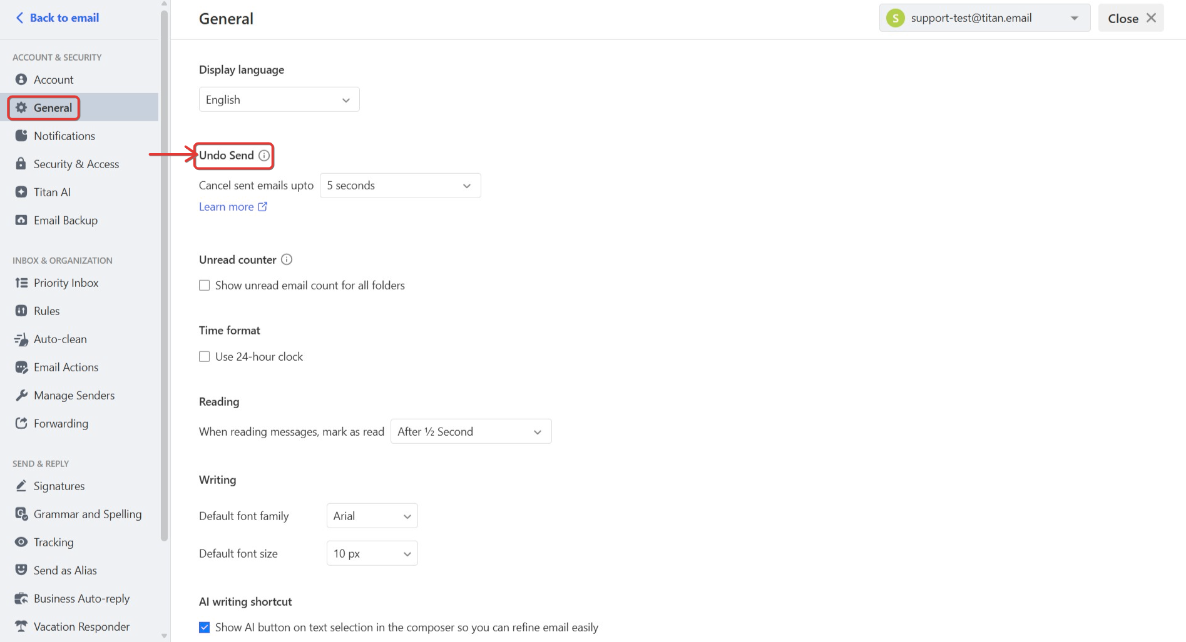This screenshot has height=642, width=1186.
Task: Click the Tracking eye icon
Action: coord(21,542)
